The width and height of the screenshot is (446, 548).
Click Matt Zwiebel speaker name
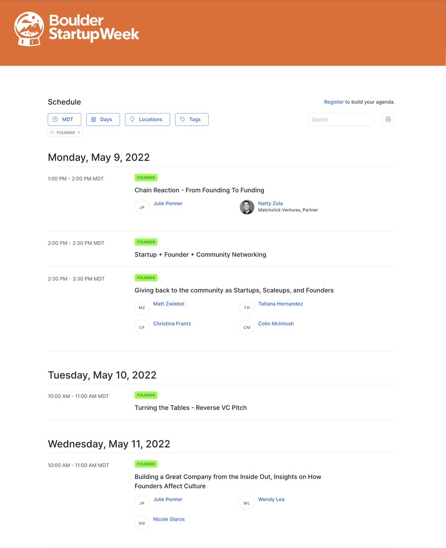click(169, 304)
